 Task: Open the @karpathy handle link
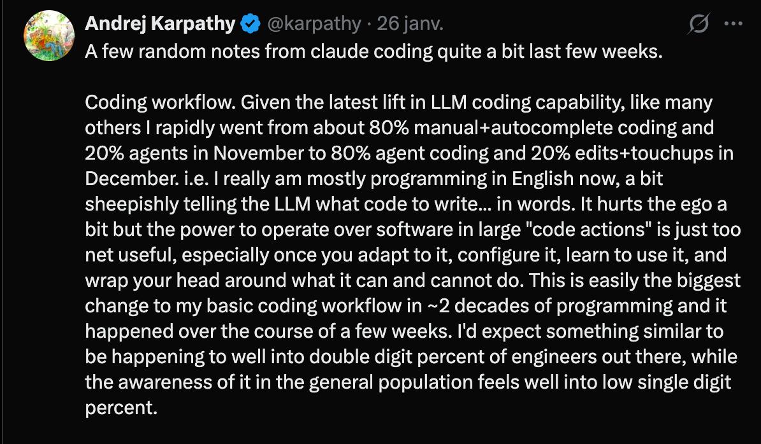click(315, 25)
